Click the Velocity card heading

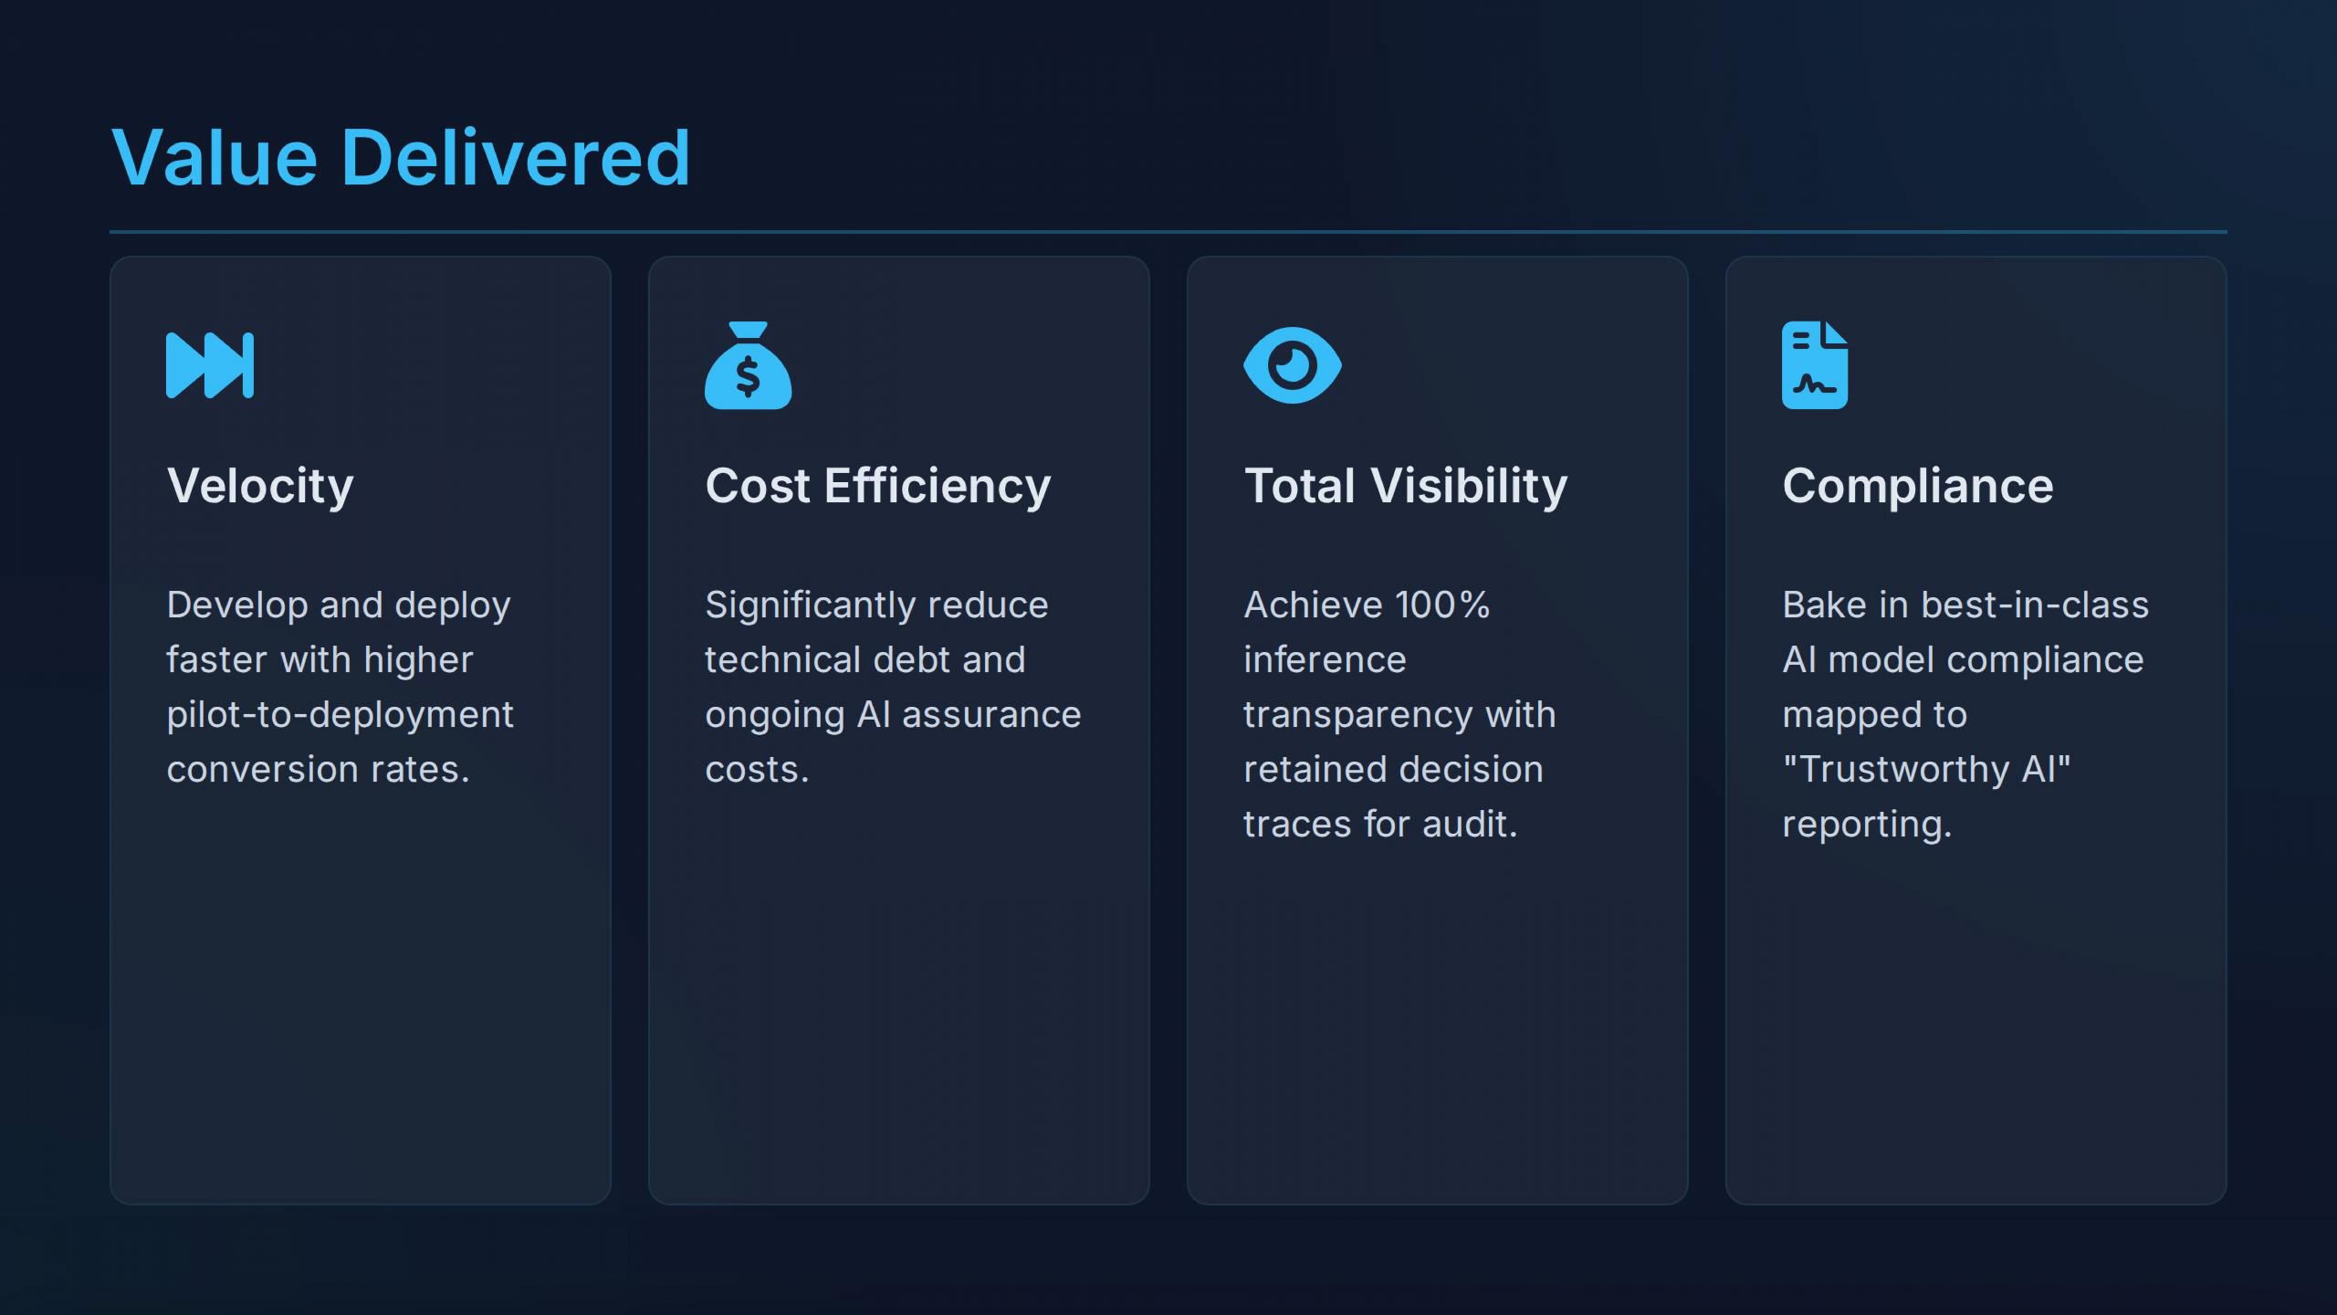[x=260, y=485]
